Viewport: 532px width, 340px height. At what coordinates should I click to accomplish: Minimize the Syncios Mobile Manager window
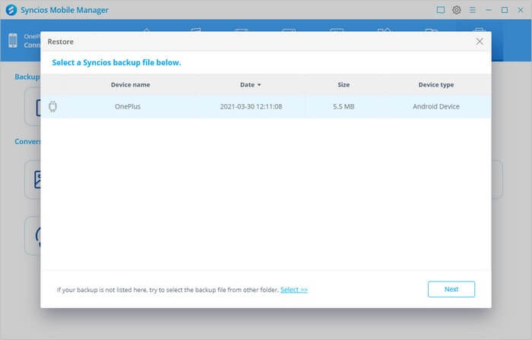point(489,10)
